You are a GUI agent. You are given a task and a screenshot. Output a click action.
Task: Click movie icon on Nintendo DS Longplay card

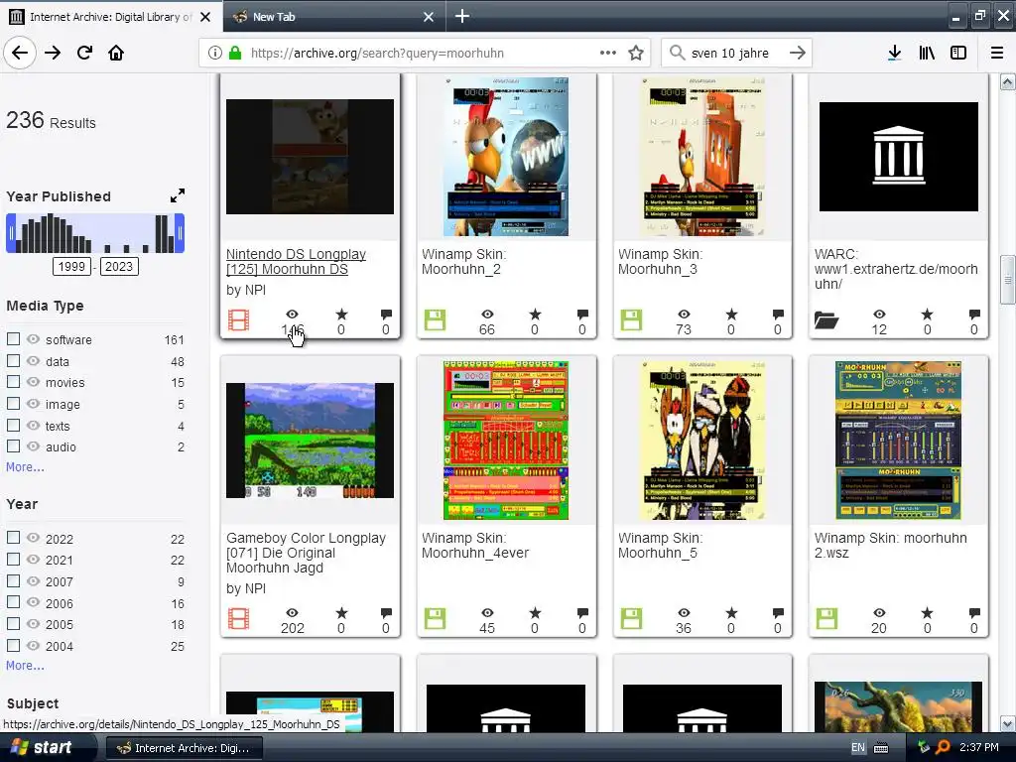238,320
